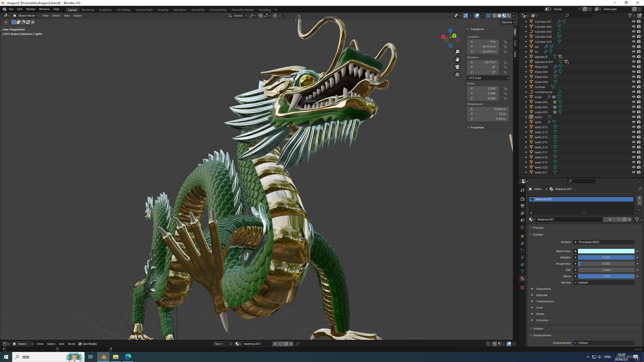Switch to the Geometry Nodes workspace tab
Screen dimensions: 644x362
tap(243, 10)
